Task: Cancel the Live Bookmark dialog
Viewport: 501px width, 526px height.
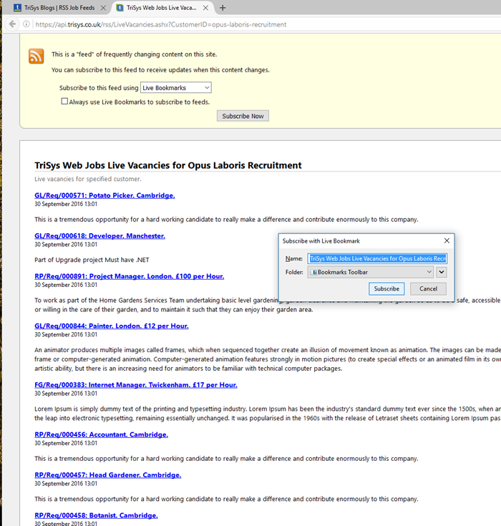Action: 428,289
